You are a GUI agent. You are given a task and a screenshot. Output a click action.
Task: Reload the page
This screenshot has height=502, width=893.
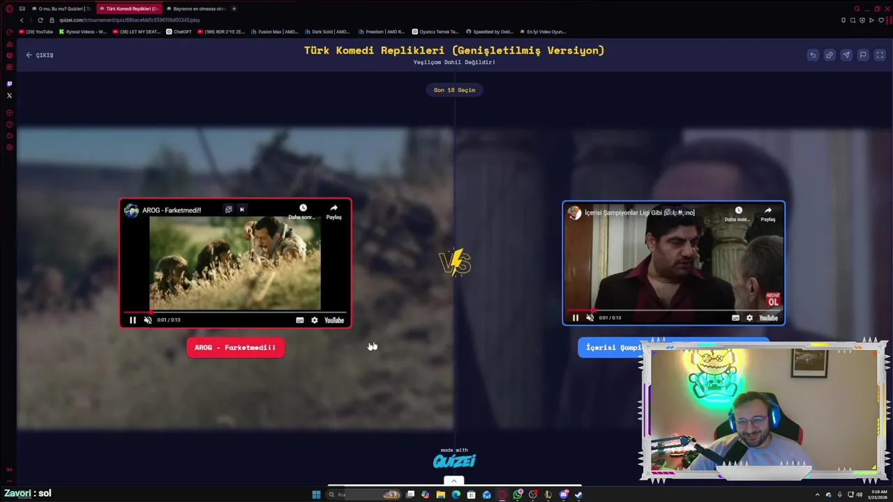point(40,20)
